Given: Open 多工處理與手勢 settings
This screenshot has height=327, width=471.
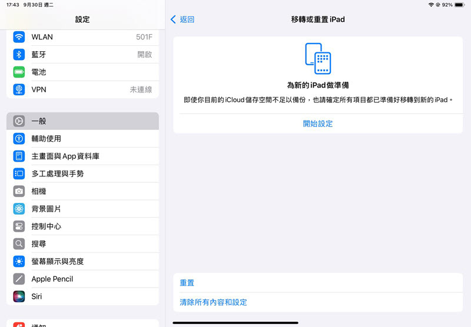Looking at the screenshot, I should point(82,173).
